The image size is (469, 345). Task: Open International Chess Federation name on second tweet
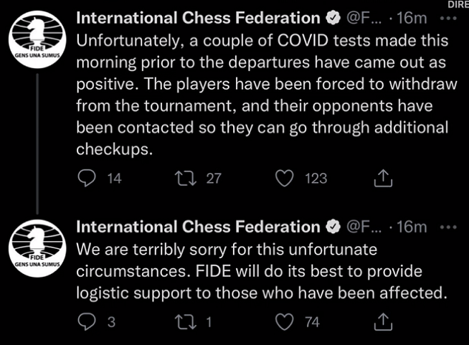click(x=197, y=227)
